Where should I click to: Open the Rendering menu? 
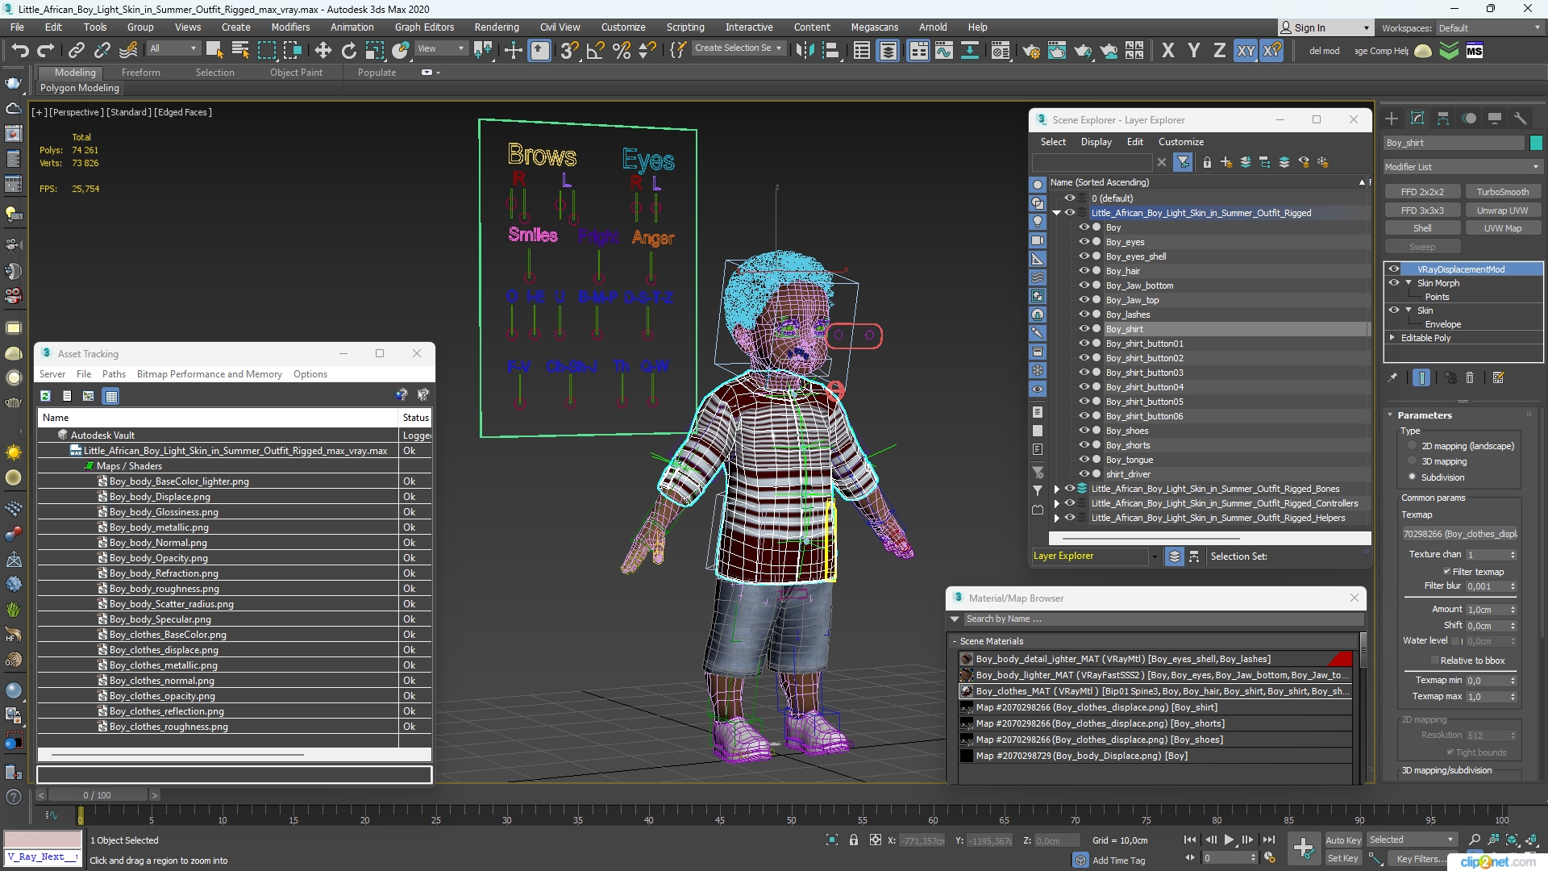coord(496,27)
